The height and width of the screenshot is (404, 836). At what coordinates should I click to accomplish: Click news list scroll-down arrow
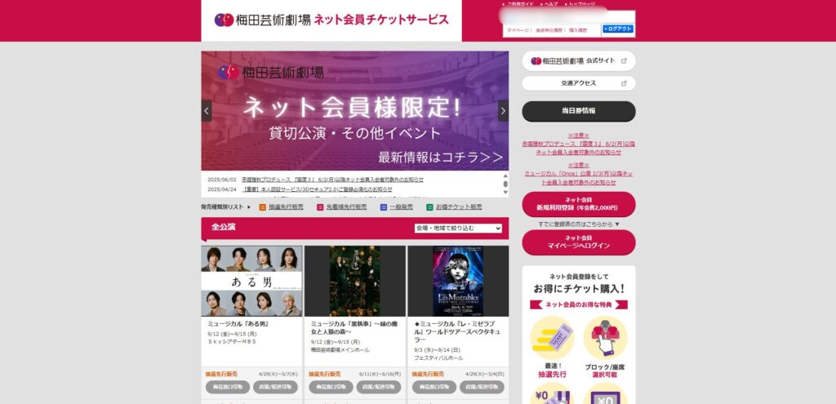click(505, 193)
